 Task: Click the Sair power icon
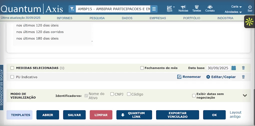[x=250, y=7]
